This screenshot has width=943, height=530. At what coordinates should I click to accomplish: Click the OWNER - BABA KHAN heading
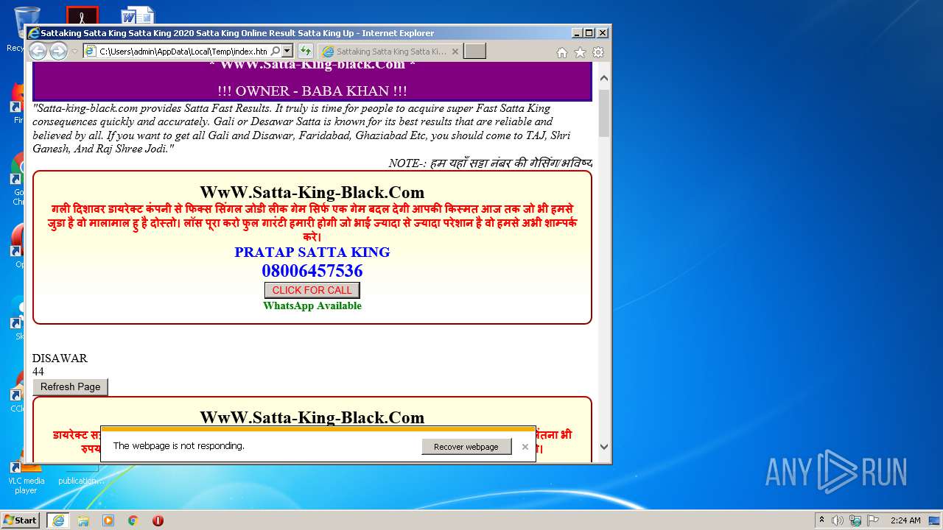click(312, 91)
